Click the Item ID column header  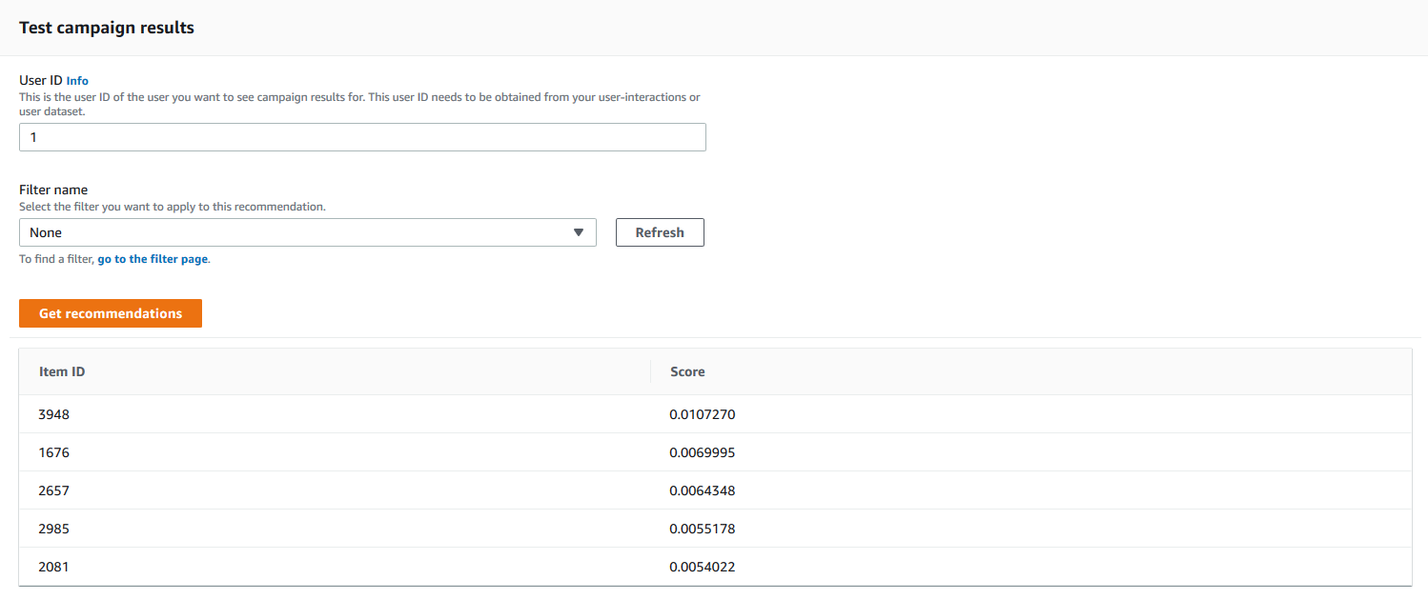pos(62,371)
